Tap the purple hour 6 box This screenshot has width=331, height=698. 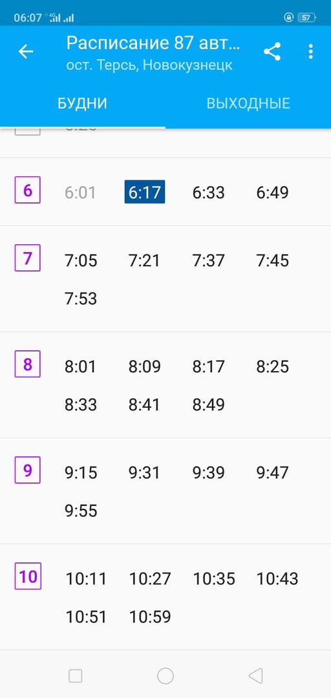click(28, 190)
